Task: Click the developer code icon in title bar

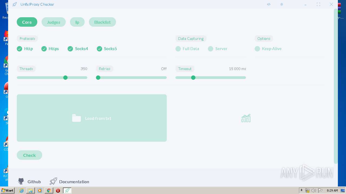Action: 269,4
